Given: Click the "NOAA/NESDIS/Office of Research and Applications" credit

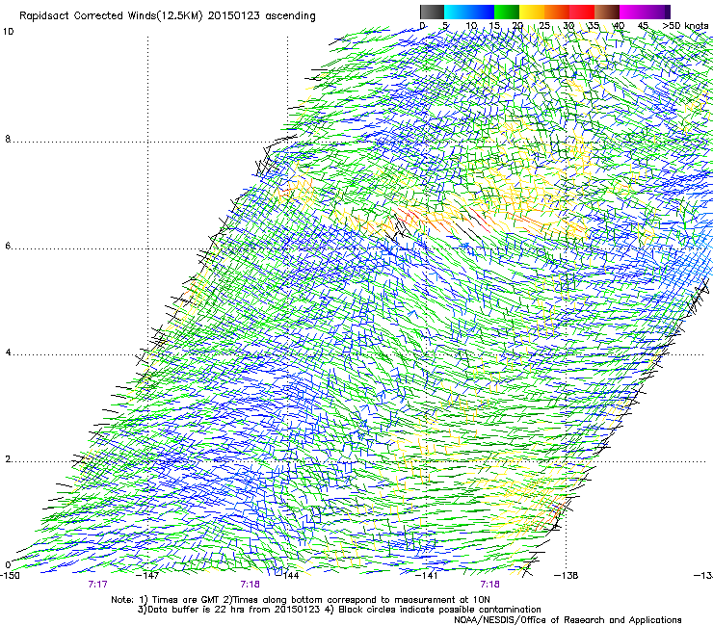Looking at the screenshot, I should (x=568, y=620).
